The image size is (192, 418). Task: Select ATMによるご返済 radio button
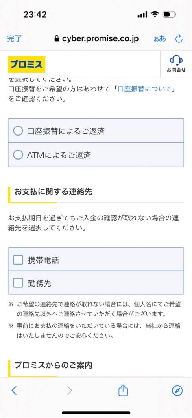(18, 155)
